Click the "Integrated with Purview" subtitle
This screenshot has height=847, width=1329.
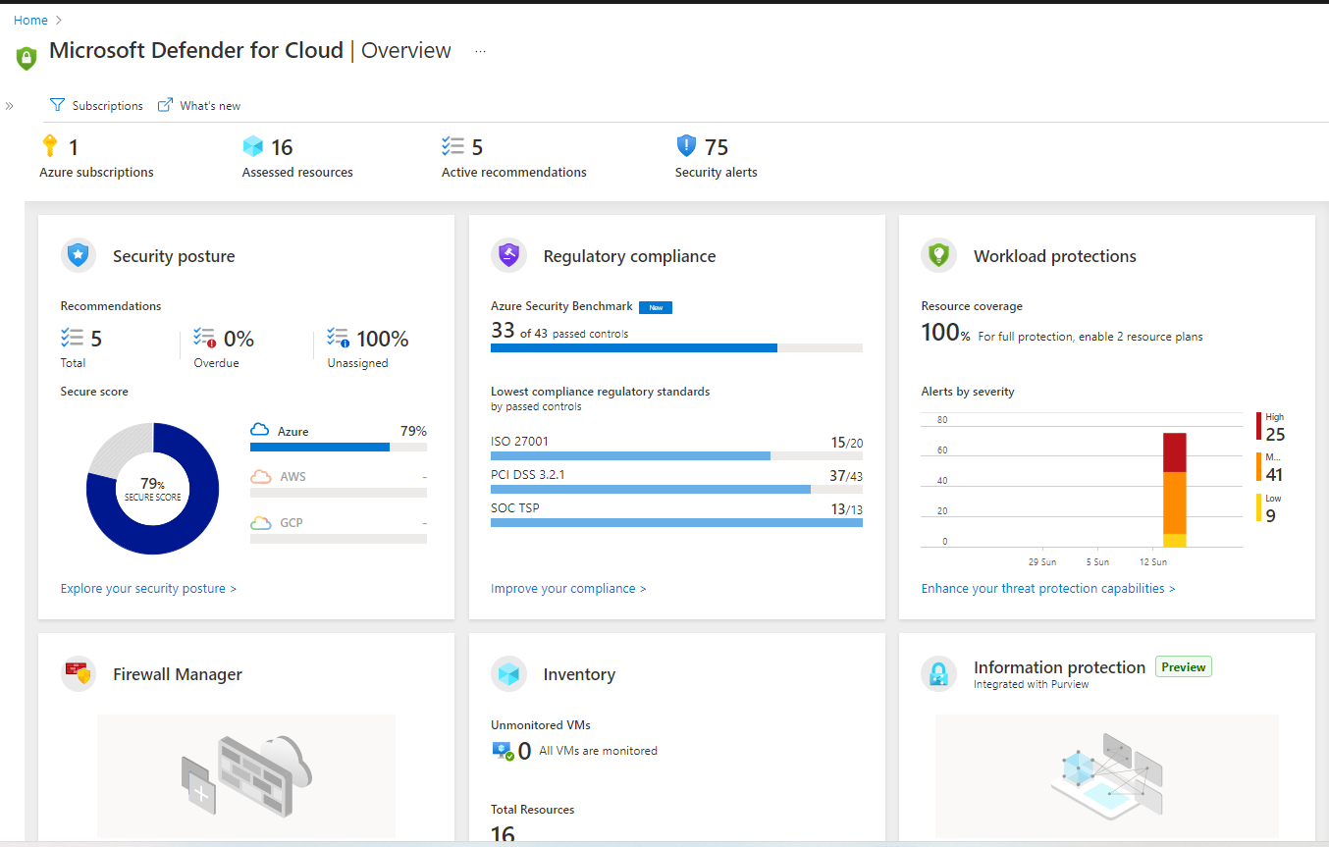pos(1032,684)
